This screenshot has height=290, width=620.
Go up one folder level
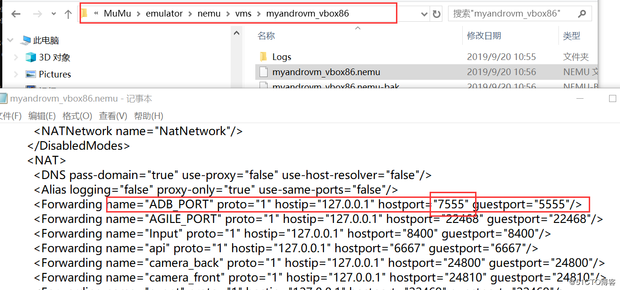click(x=68, y=14)
